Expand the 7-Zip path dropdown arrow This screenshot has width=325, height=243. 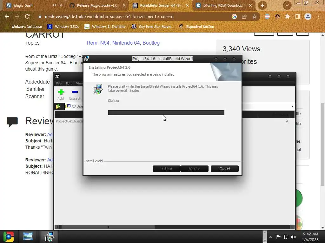point(292,106)
